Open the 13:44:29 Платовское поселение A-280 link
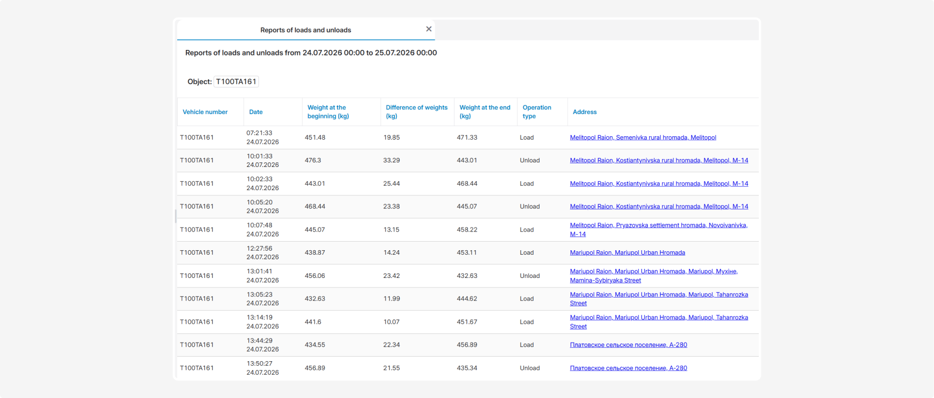This screenshot has width=934, height=398. click(629, 345)
